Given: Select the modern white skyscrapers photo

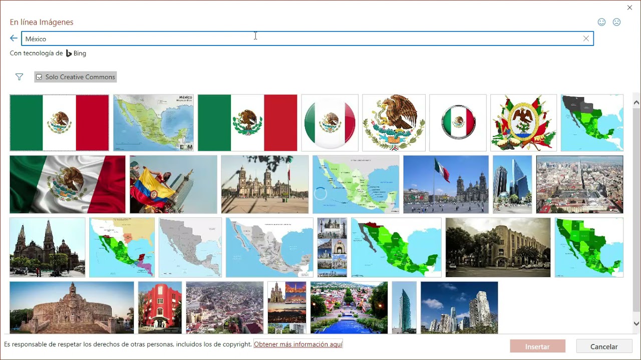Looking at the screenshot, I should [x=459, y=307].
